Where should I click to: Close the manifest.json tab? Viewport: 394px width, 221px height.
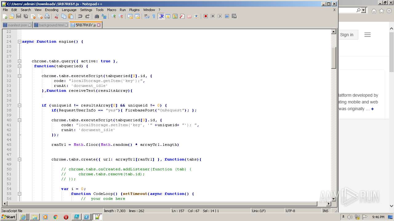(30, 25)
